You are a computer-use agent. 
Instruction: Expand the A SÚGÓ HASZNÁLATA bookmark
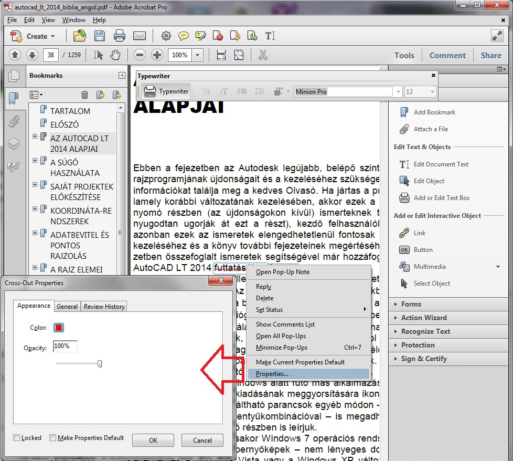[x=35, y=161]
